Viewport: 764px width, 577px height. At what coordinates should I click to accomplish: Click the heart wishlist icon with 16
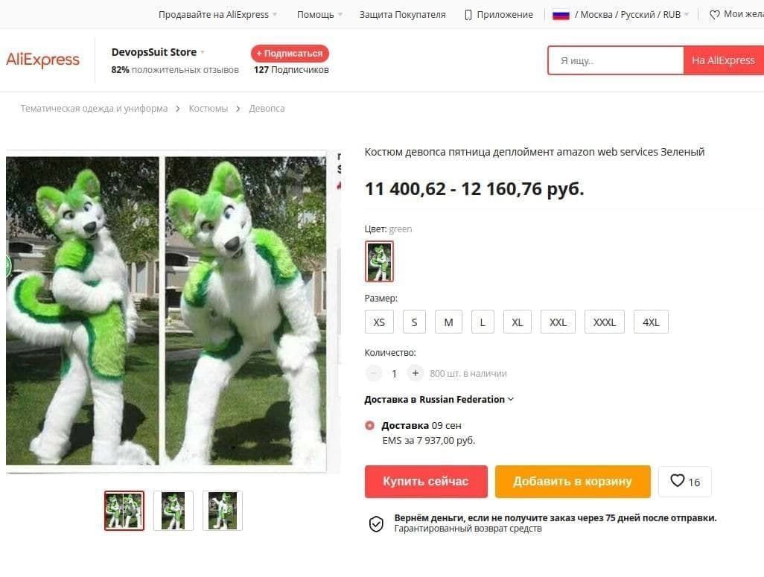684,482
